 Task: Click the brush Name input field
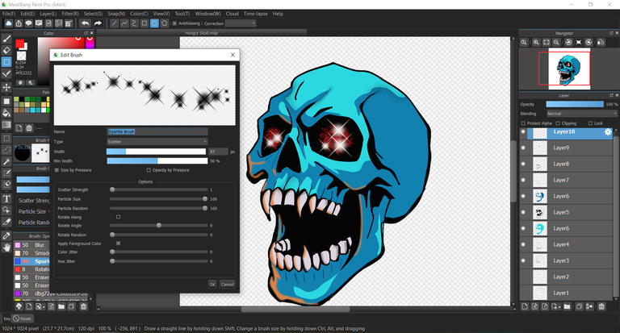pos(157,131)
